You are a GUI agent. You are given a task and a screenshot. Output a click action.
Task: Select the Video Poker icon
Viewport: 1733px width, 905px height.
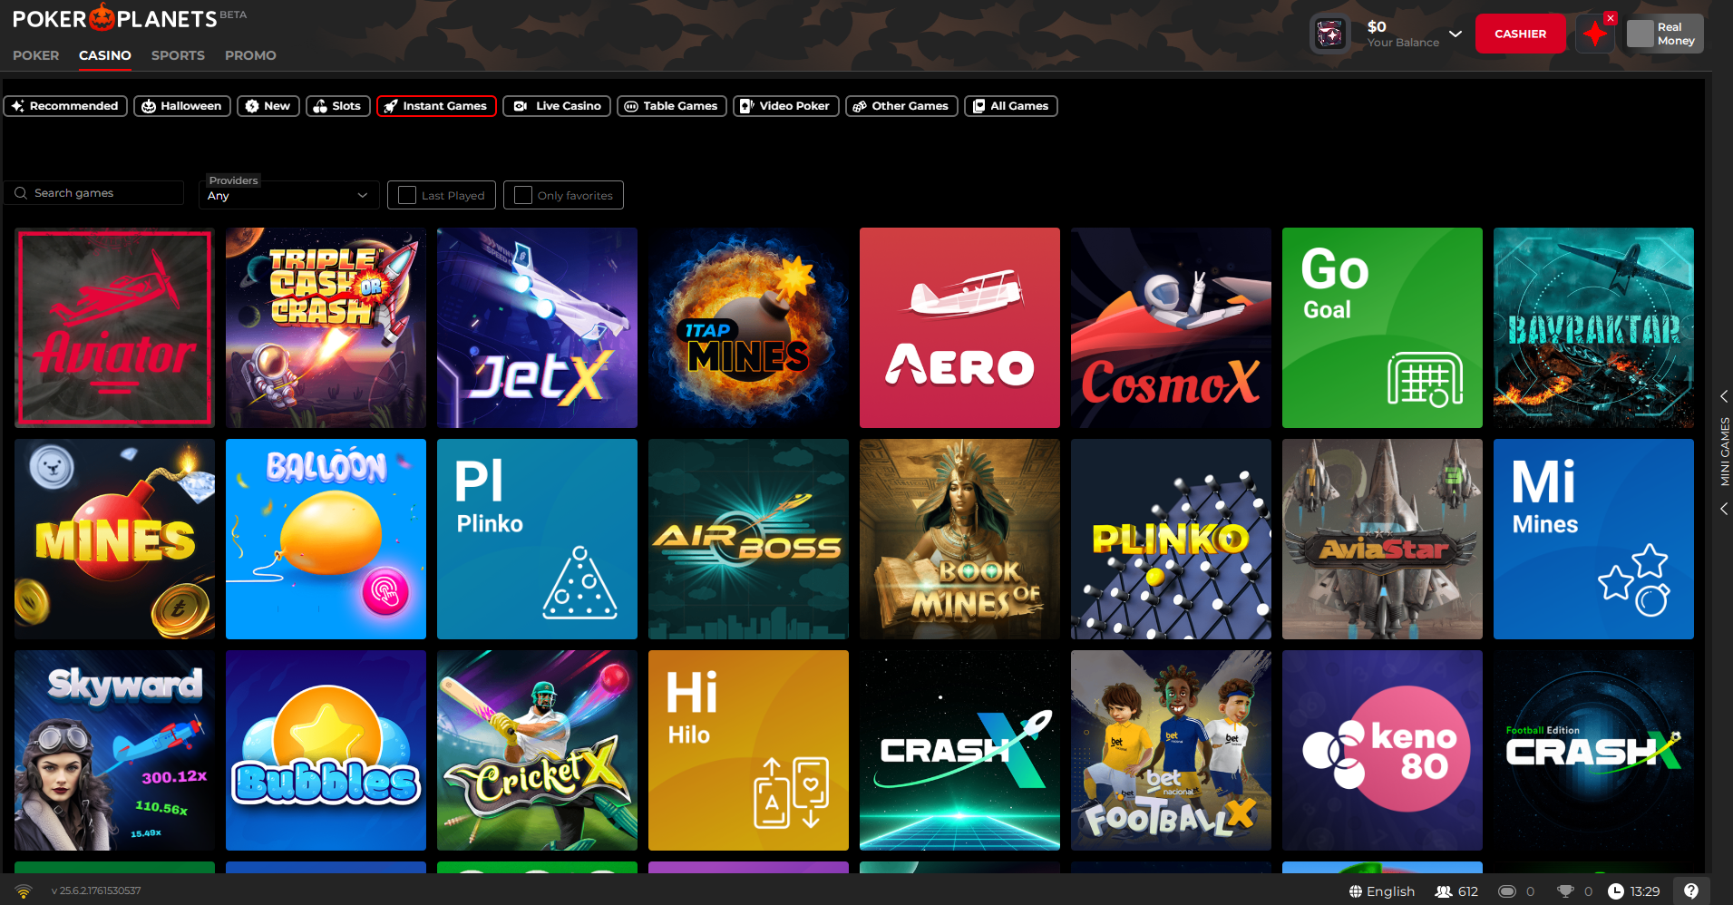pyautogui.click(x=746, y=106)
